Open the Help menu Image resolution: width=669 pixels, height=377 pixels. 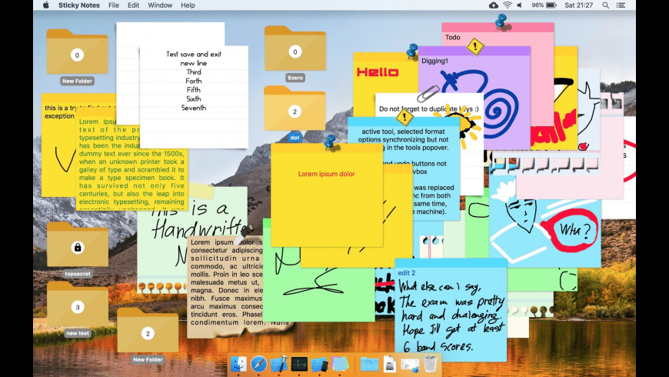(x=188, y=5)
